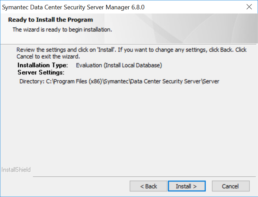Click 'The wizard is ready to begin installation' subtitle

click(x=62, y=30)
